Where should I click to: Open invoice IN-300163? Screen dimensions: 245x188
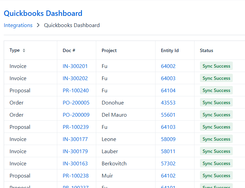tap(75, 163)
